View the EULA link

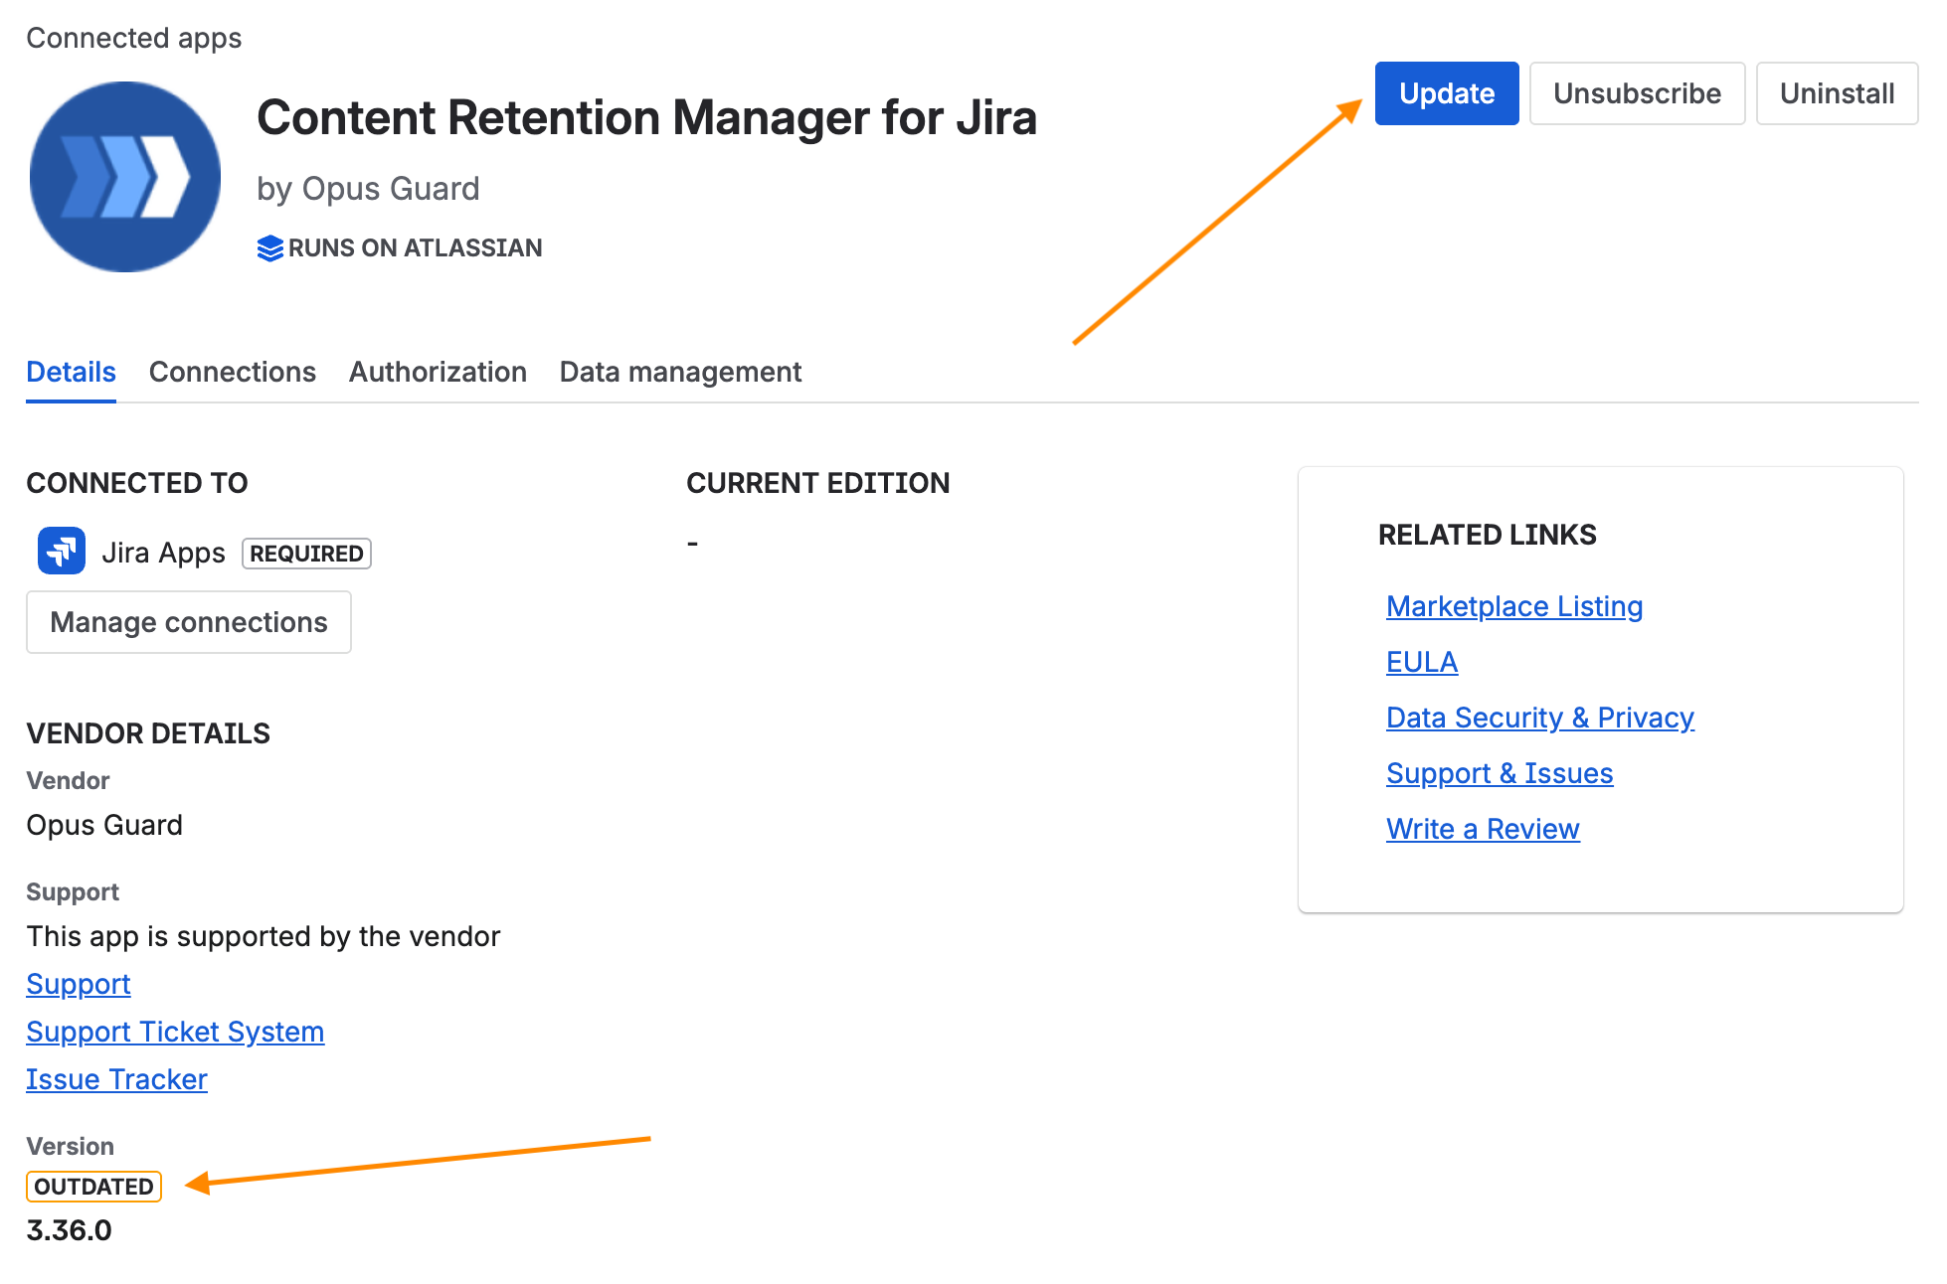(1422, 662)
